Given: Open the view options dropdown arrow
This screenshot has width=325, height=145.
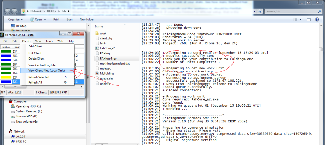Looking at the screenshot, I should pyautogui.click(x=301, y=19).
